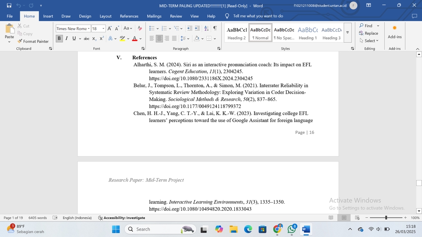This screenshot has height=237, width=422.
Task: Save the document using the Save icon
Action: coord(9,5)
